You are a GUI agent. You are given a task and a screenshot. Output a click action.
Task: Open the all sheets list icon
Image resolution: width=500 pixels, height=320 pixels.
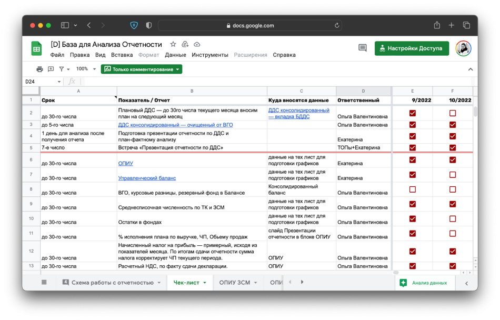click(x=44, y=283)
